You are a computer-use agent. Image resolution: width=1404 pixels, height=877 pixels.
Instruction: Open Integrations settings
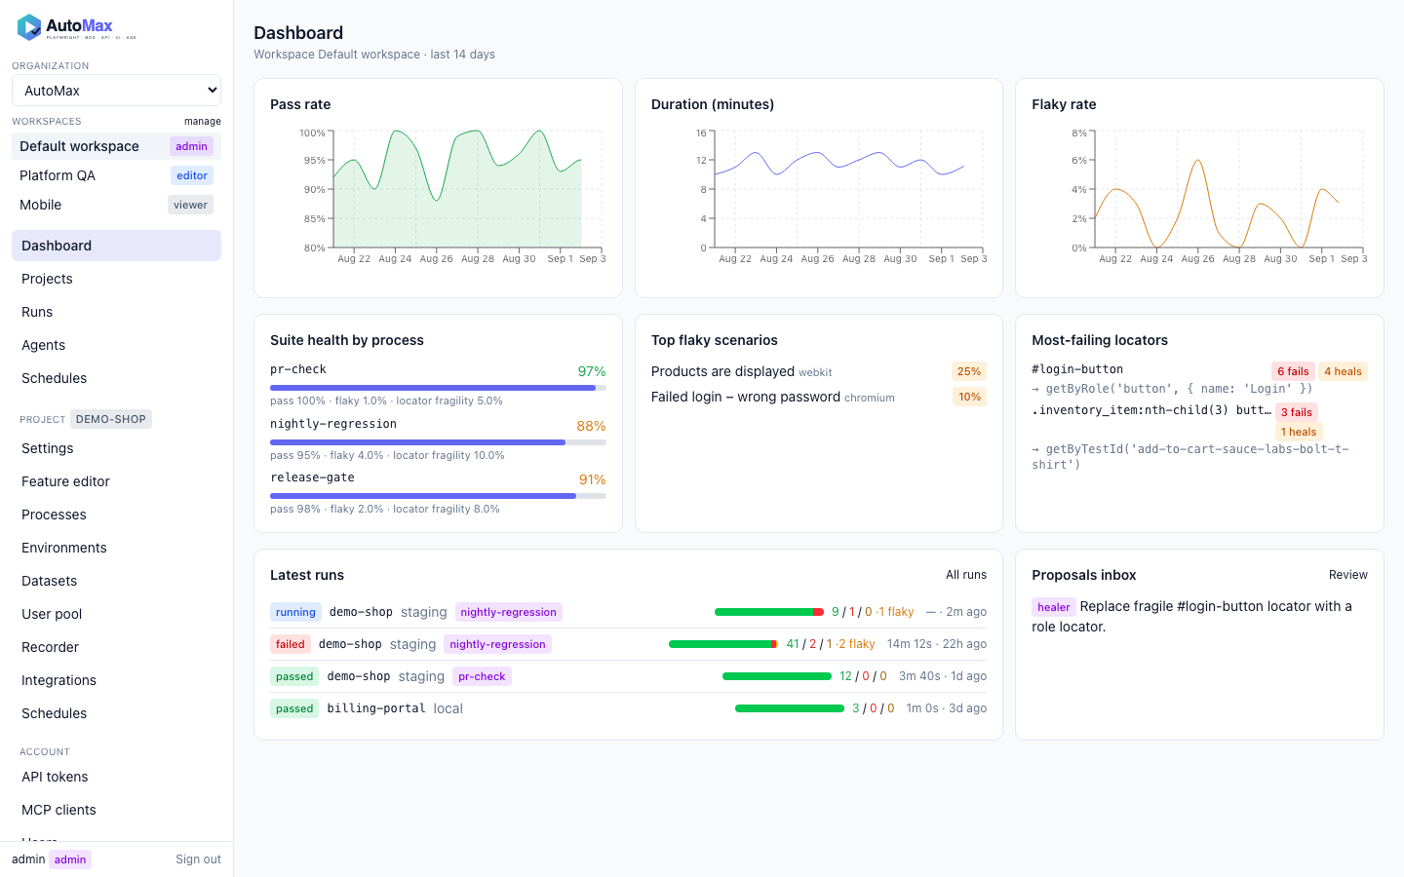116,680
